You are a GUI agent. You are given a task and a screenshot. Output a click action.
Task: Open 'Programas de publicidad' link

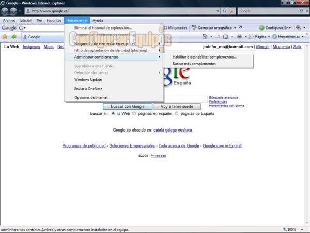[84, 146]
